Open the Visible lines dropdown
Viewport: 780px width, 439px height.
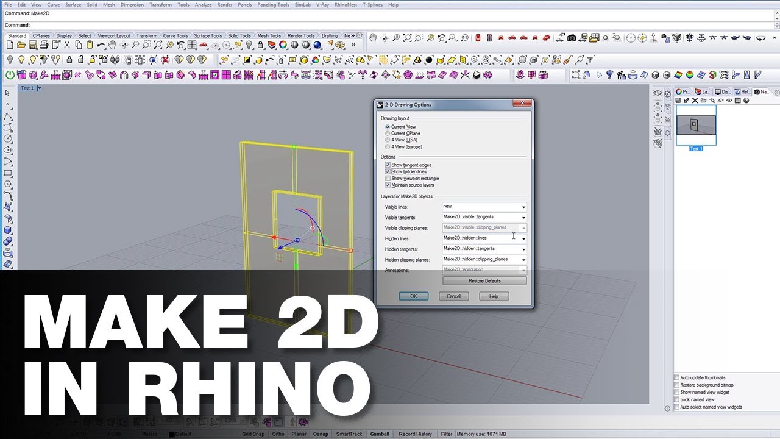click(x=523, y=207)
